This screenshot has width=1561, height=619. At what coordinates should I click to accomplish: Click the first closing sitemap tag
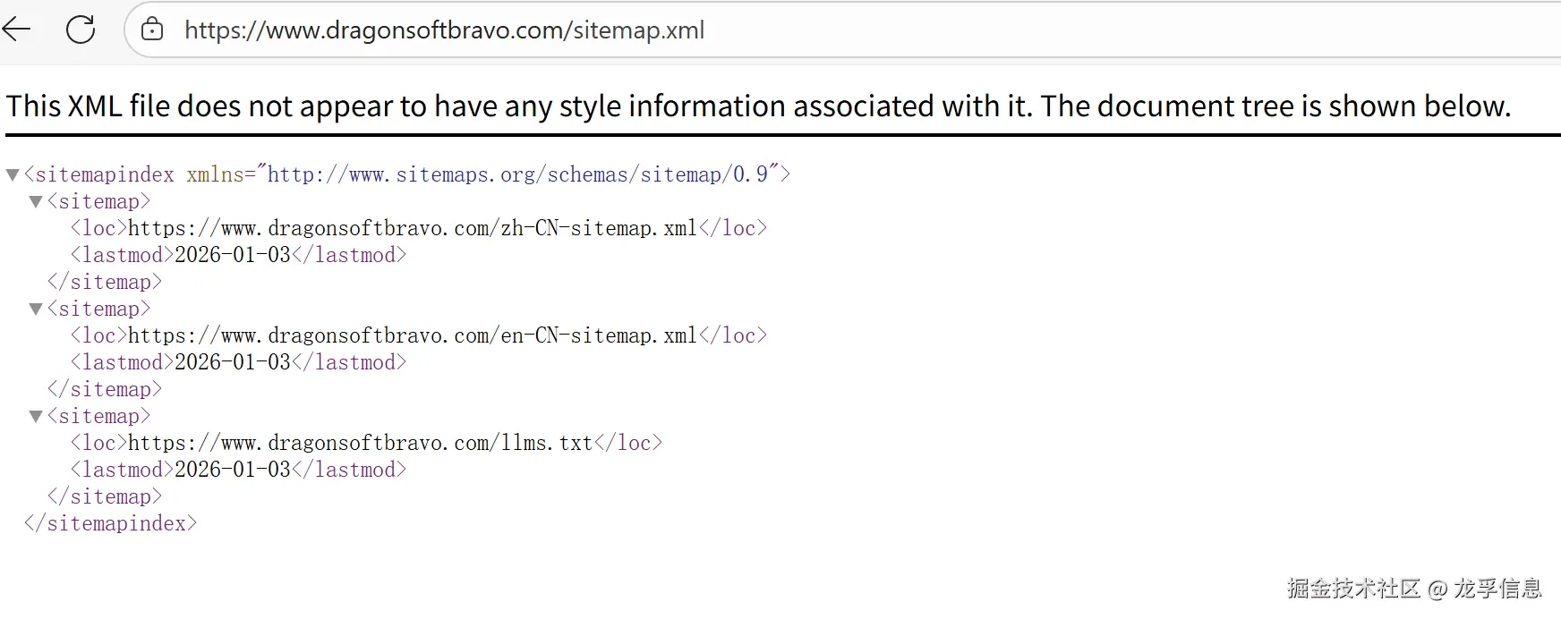click(105, 282)
